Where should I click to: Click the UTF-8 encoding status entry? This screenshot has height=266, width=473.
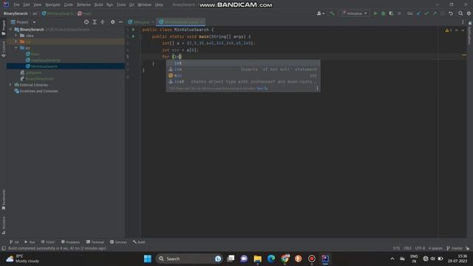pyautogui.click(x=420, y=248)
